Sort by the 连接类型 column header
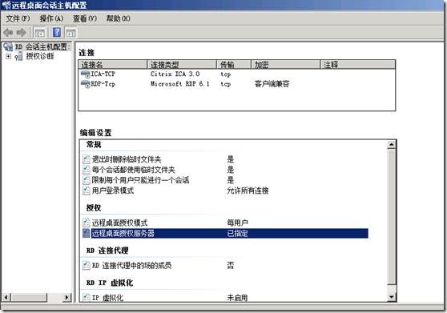The height and width of the screenshot is (313, 447). pos(182,65)
